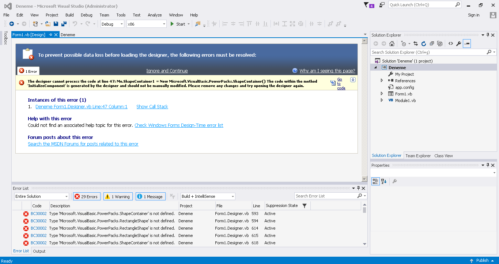Save the current file with the floppy icon
Screen dimensions: 499x264
[x=56, y=24]
